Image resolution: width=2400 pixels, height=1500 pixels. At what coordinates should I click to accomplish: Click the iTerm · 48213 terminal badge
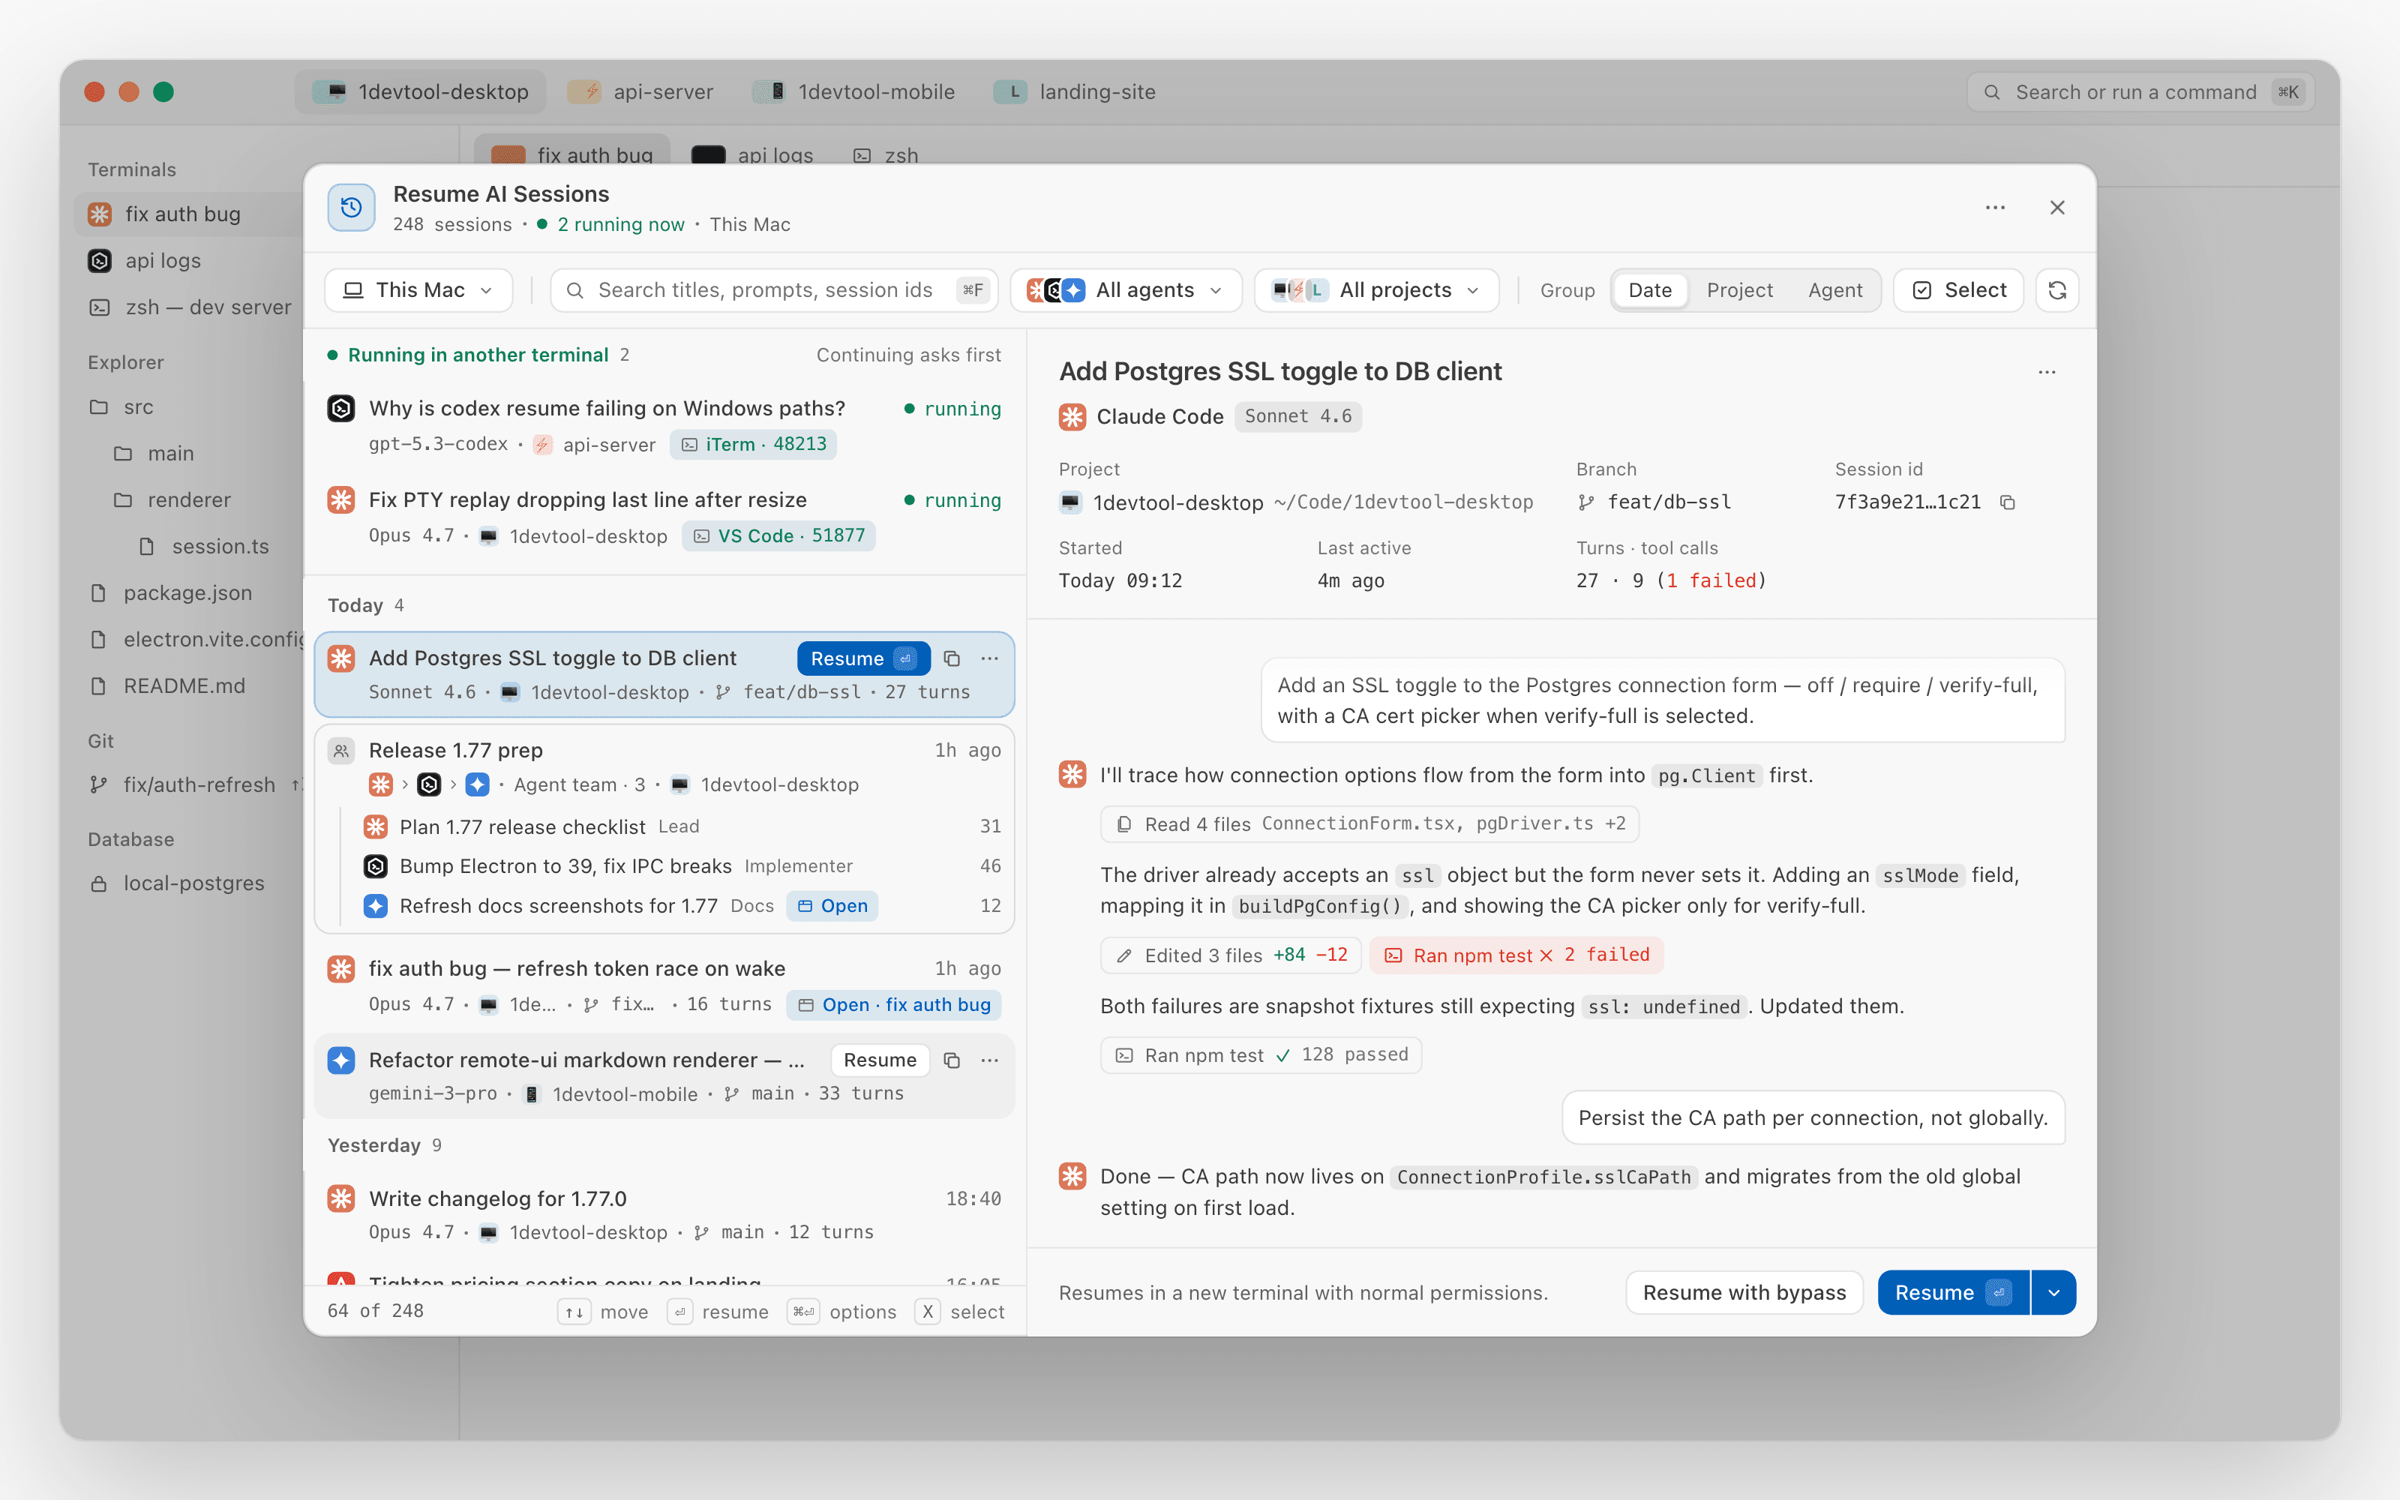coord(754,445)
